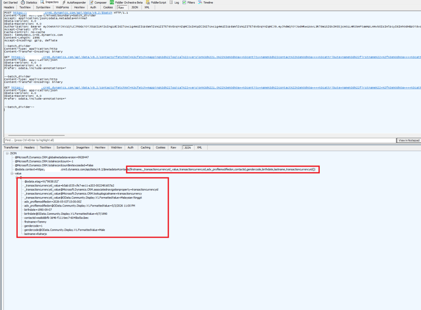Select totalrecordcount=-1 node
Screen dimensions: 421x310
44,161
